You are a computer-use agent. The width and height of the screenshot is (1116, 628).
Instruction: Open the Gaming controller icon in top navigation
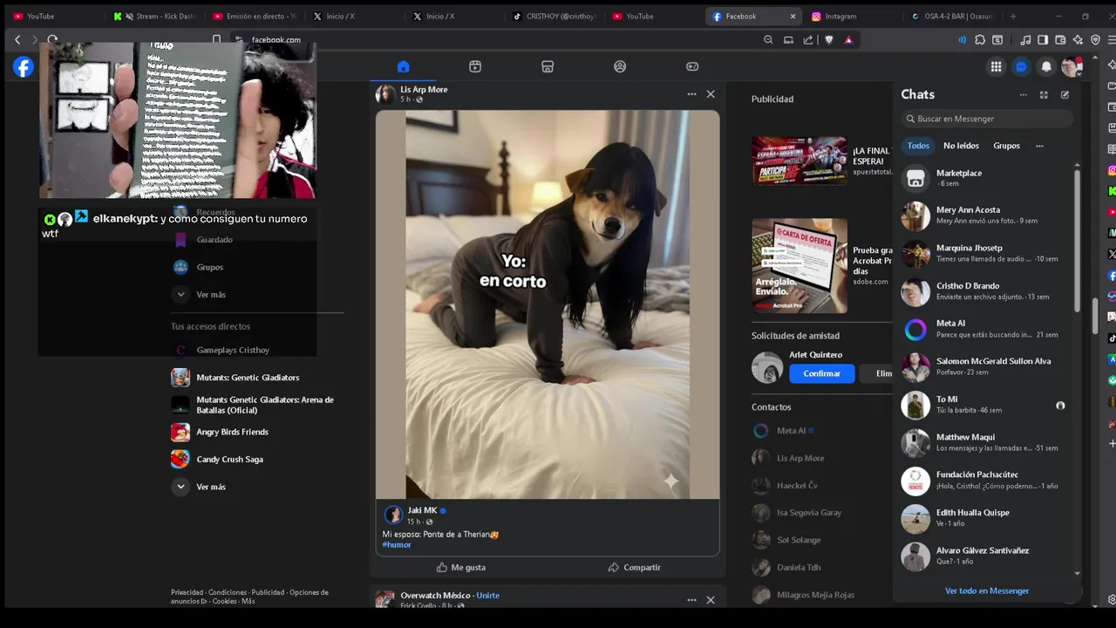692,66
